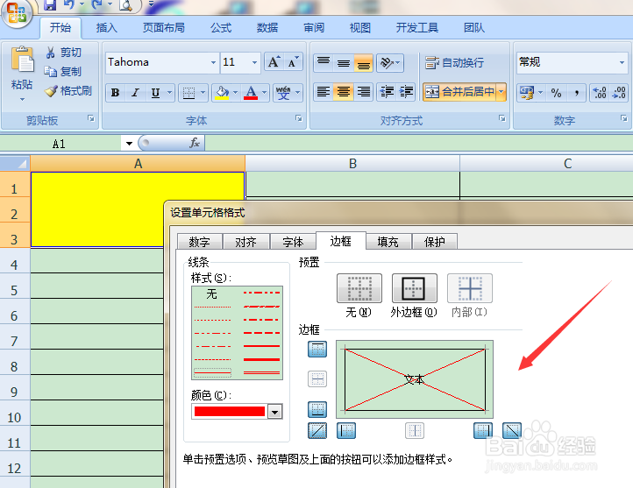633x488 pixels.
Task: Click the Office button logo
Action: point(16,13)
